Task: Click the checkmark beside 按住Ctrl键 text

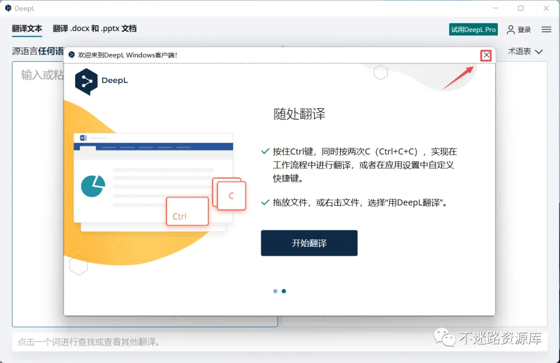Action: pos(265,151)
